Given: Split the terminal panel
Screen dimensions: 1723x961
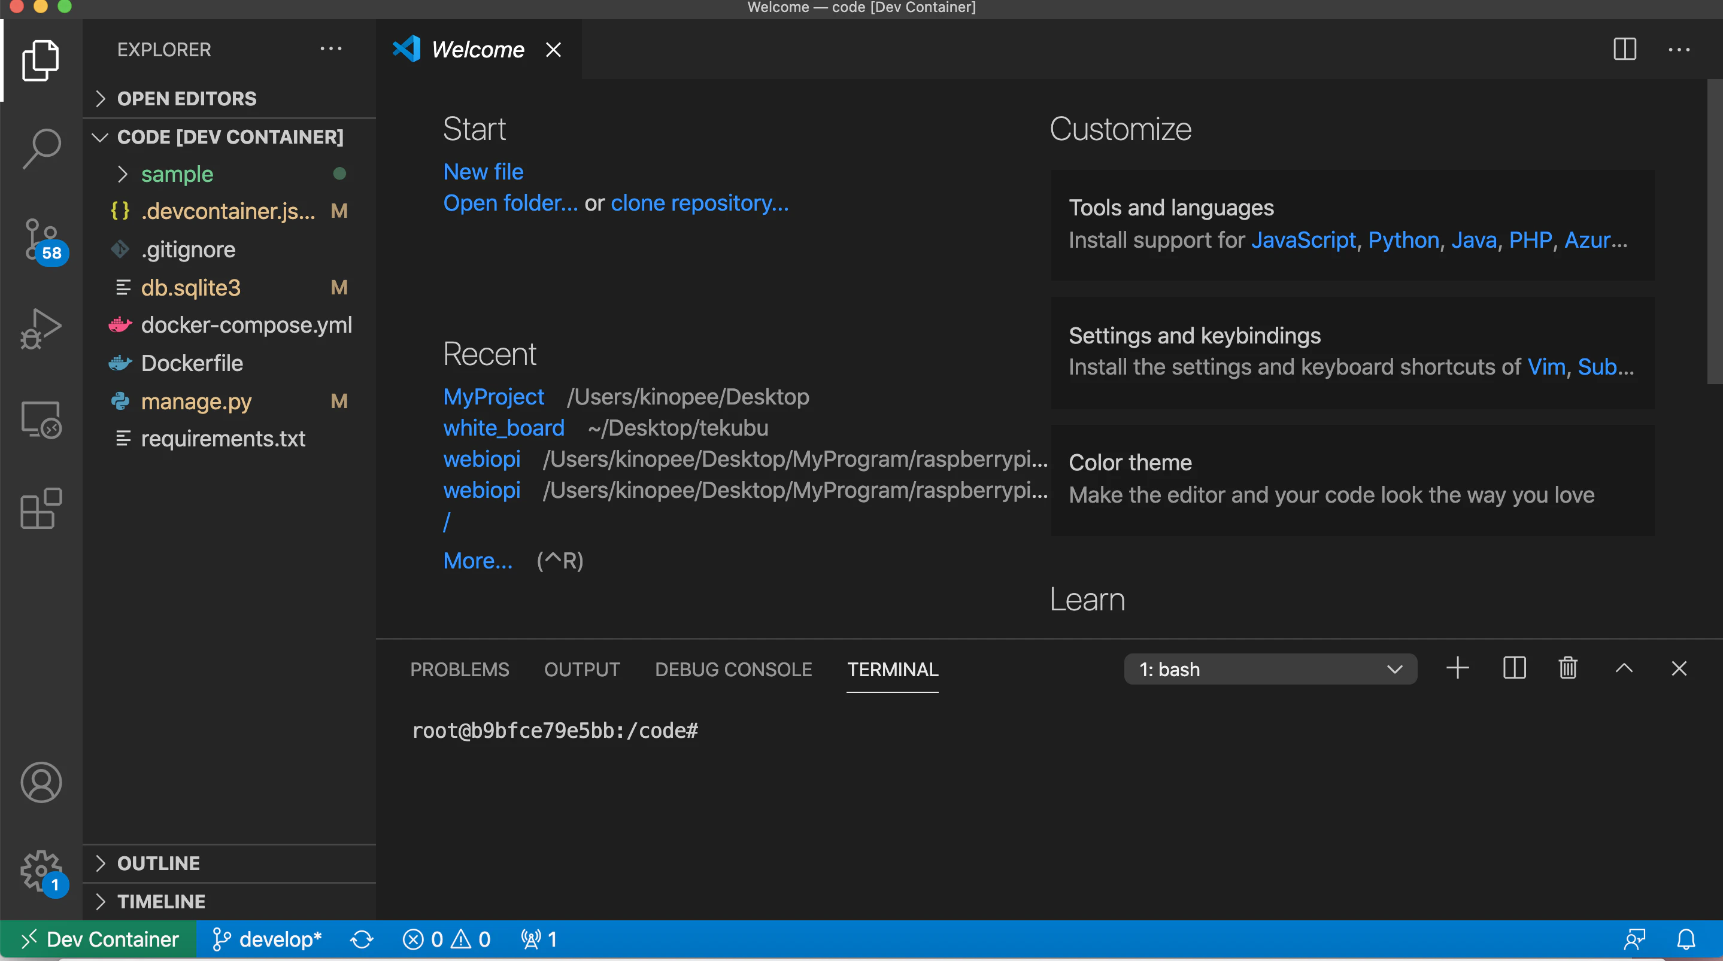Looking at the screenshot, I should click(1514, 668).
